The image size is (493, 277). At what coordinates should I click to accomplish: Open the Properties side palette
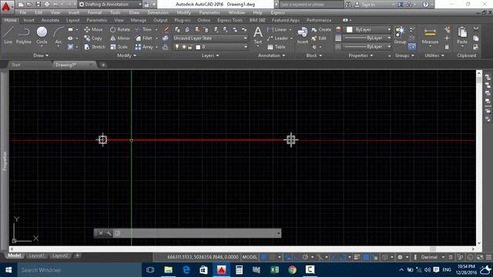point(5,161)
